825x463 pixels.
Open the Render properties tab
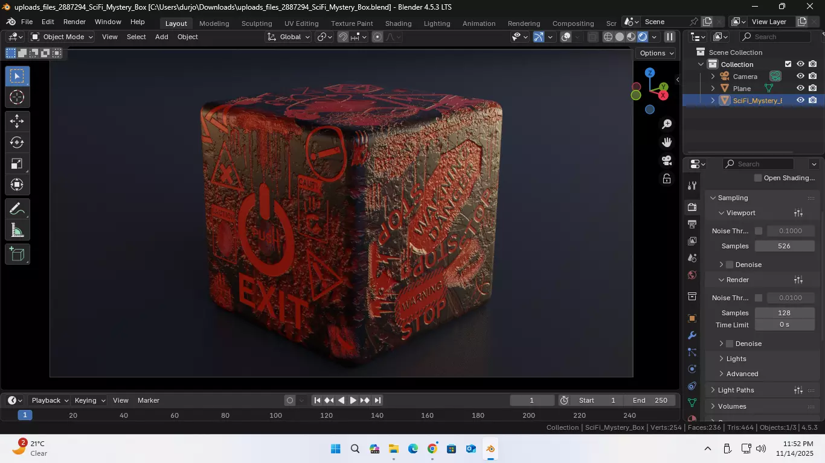pos(692,207)
